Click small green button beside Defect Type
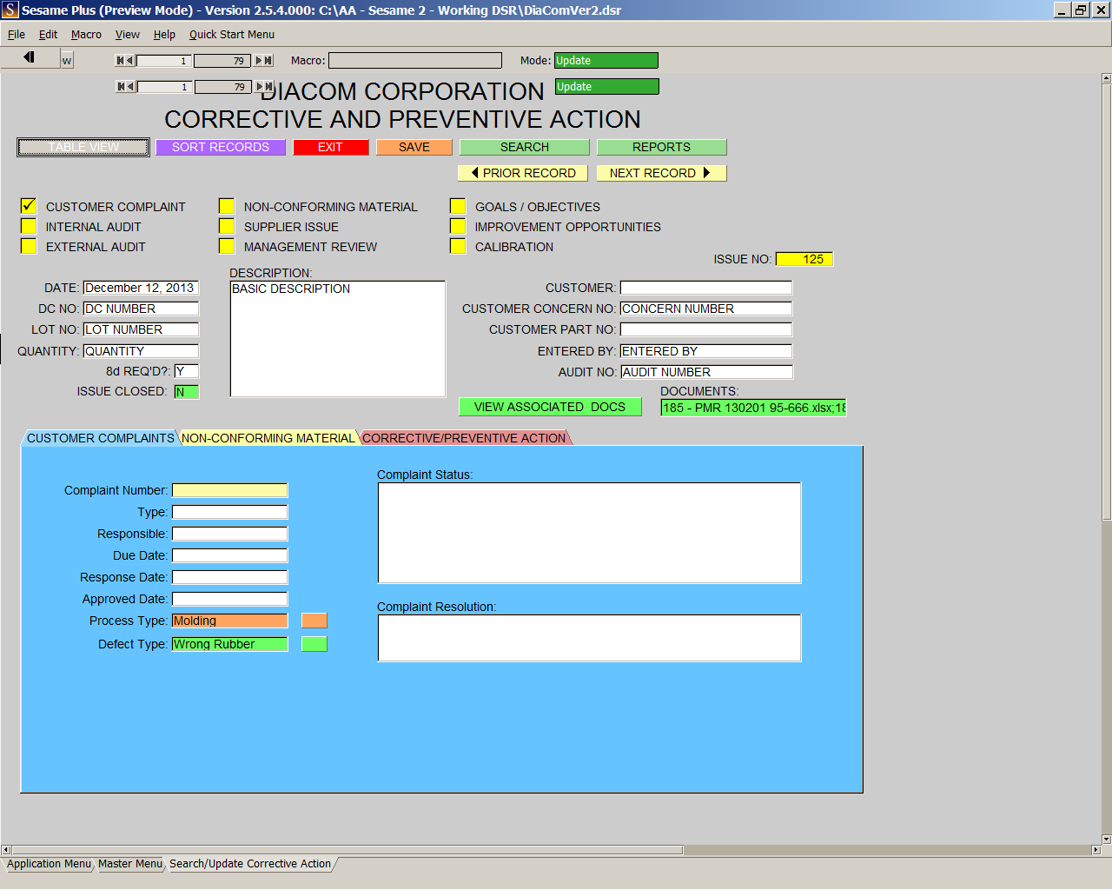The image size is (1112, 890). (x=314, y=644)
